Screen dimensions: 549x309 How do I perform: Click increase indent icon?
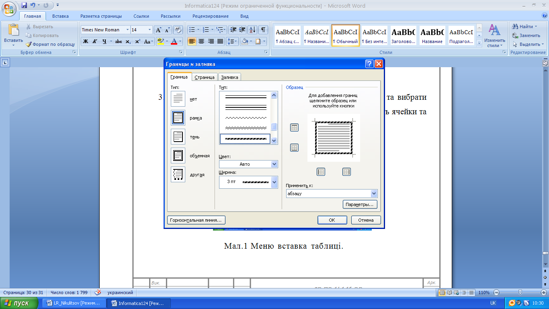242,30
